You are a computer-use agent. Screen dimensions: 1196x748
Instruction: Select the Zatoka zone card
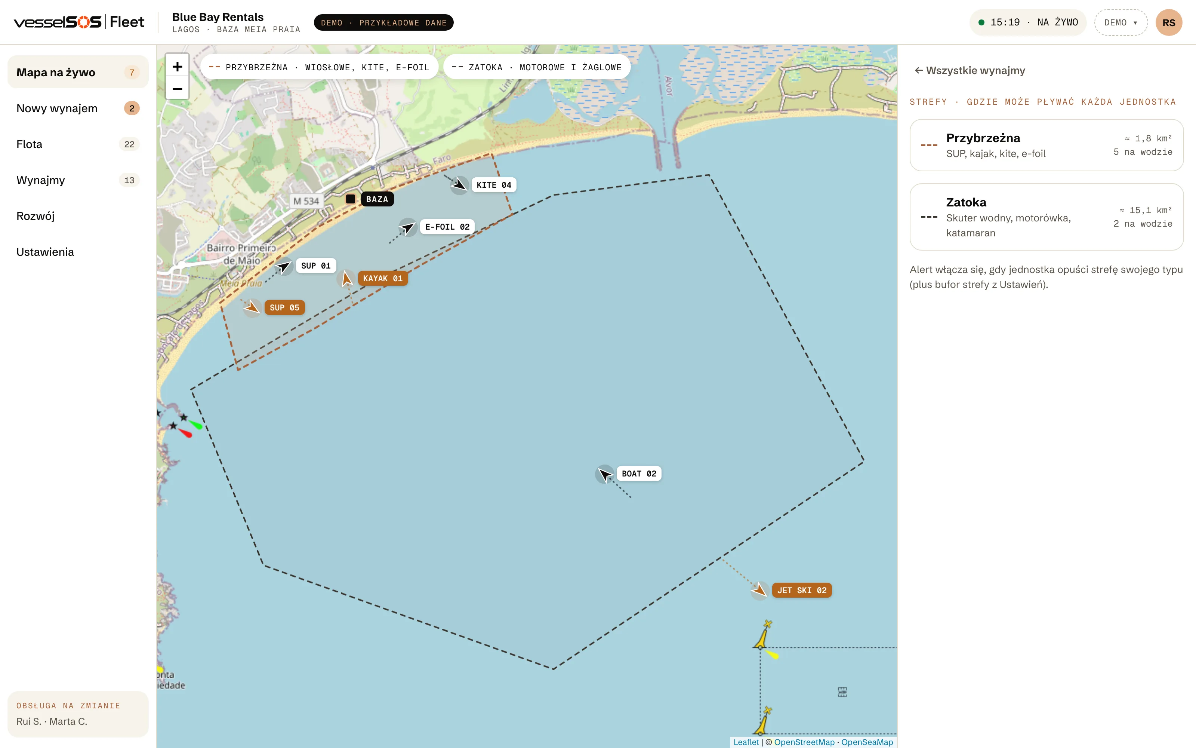point(1046,217)
